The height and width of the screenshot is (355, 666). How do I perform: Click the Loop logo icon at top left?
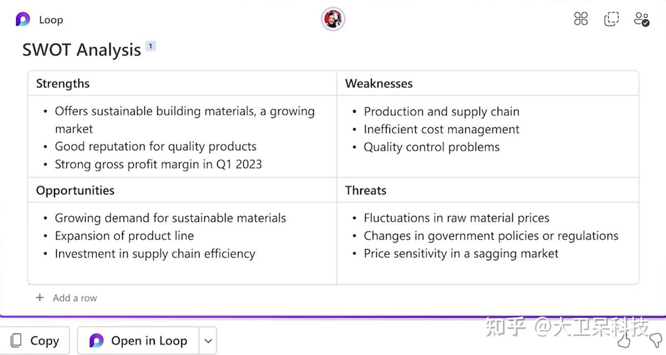tap(23, 19)
